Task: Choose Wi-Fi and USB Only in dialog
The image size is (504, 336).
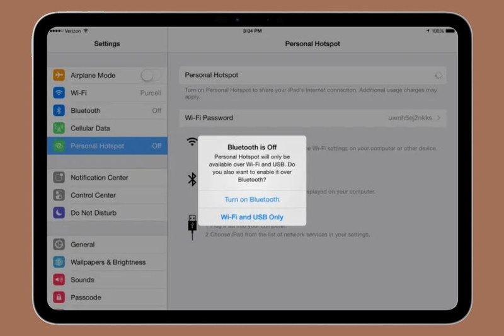Action: tap(252, 217)
